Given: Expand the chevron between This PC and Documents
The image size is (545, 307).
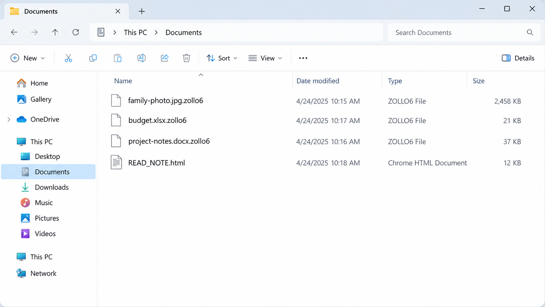Looking at the screenshot, I should pos(156,32).
